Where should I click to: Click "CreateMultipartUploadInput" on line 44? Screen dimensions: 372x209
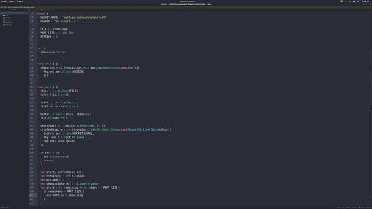[149, 129]
